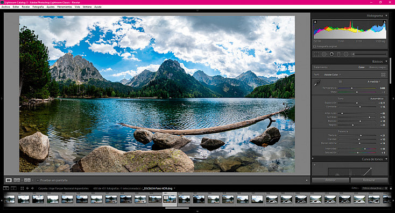
Task: Open toolbar content options dropdown arrow
Action: (307, 180)
